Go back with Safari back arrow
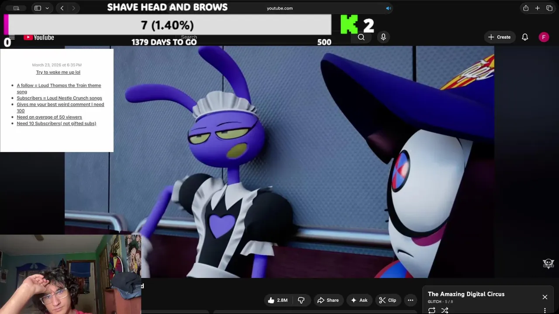The width and height of the screenshot is (559, 314). [x=62, y=8]
